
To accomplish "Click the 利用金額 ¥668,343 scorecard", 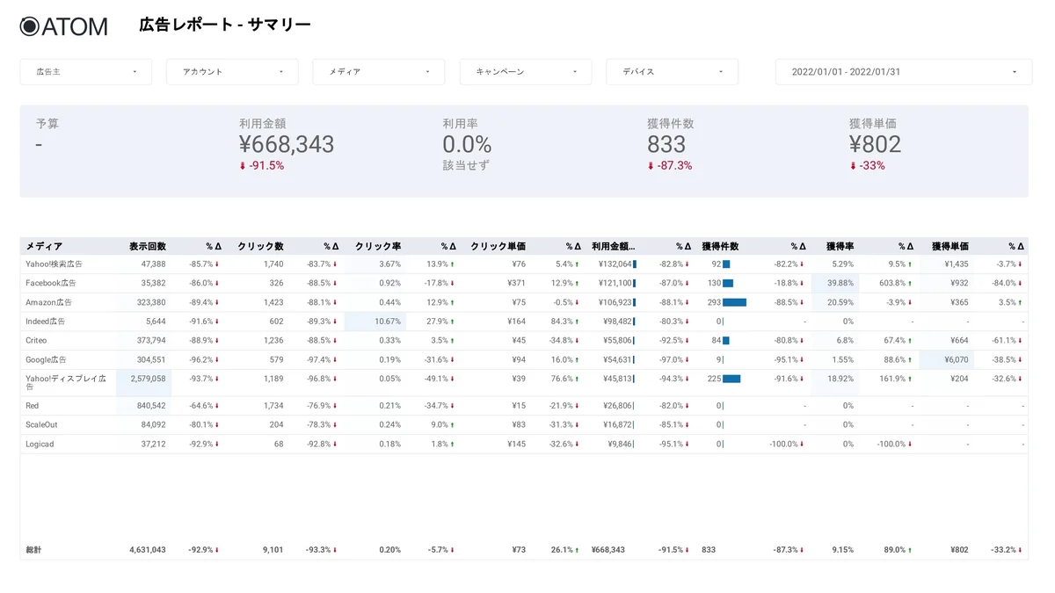I will point(287,144).
